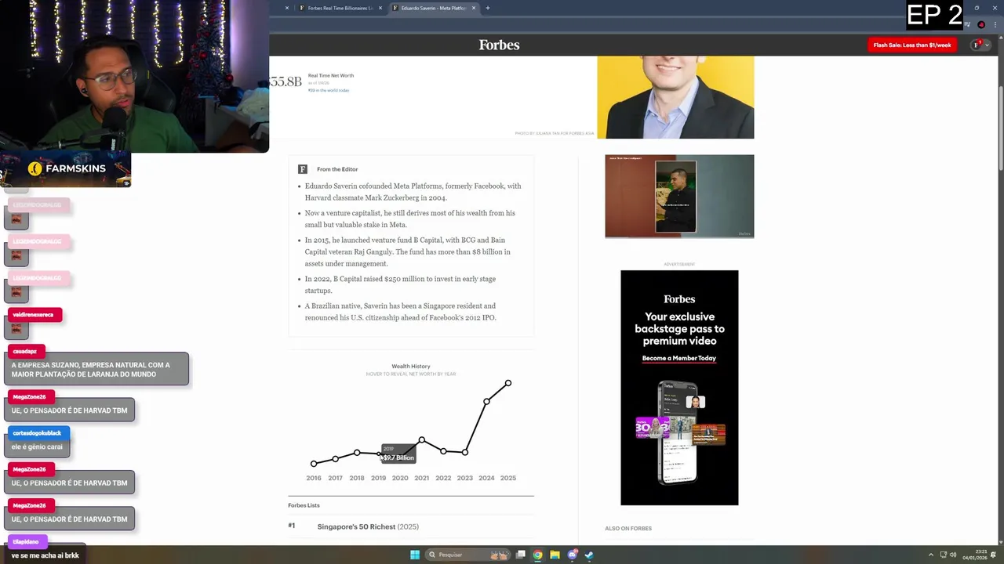This screenshot has height=564, width=1004.
Task: Click the Windows Start button
Action: point(415,555)
